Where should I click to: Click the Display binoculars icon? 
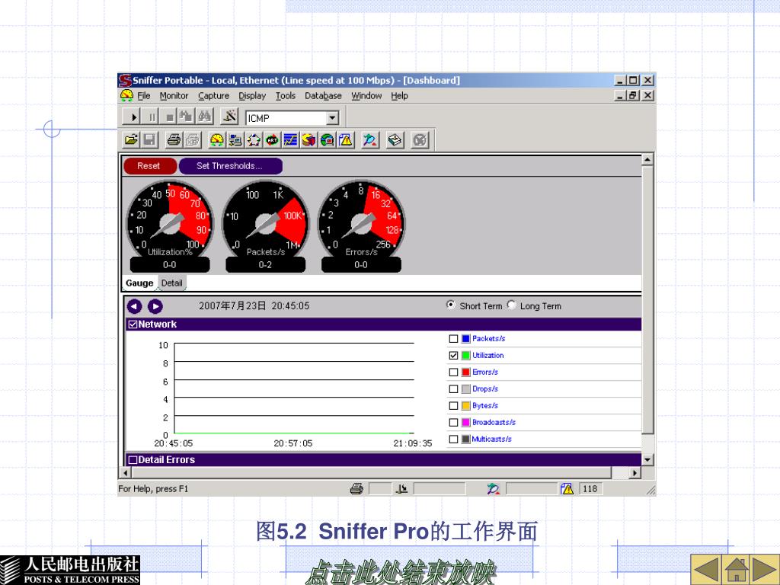click(204, 117)
